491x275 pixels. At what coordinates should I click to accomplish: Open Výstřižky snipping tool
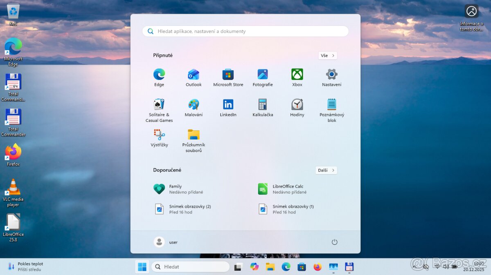(159, 136)
